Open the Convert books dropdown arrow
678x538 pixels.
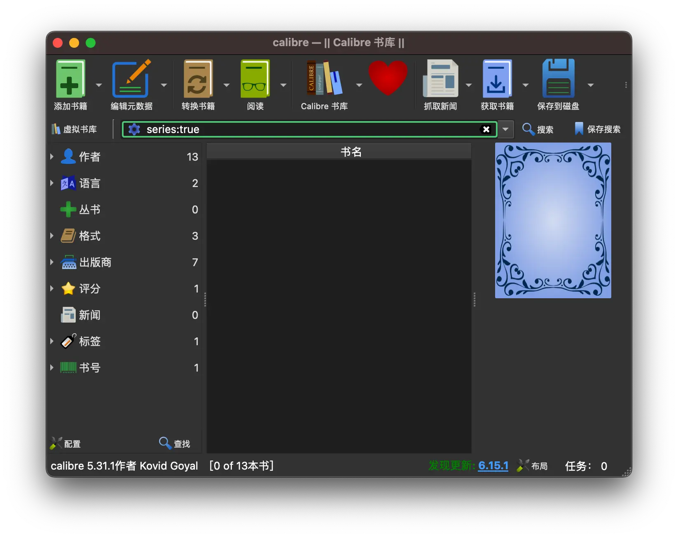coord(227,85)
